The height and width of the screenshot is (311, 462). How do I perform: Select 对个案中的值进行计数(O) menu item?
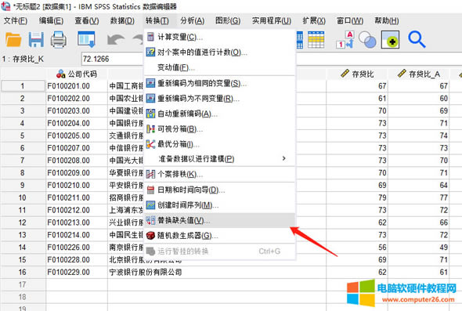[x=219, y=52]
